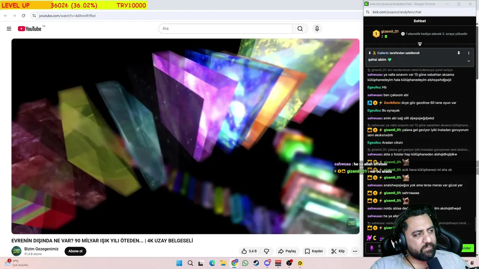Click the Klip clip button
This screenshot has width=479, height=269.
(338, 251)
